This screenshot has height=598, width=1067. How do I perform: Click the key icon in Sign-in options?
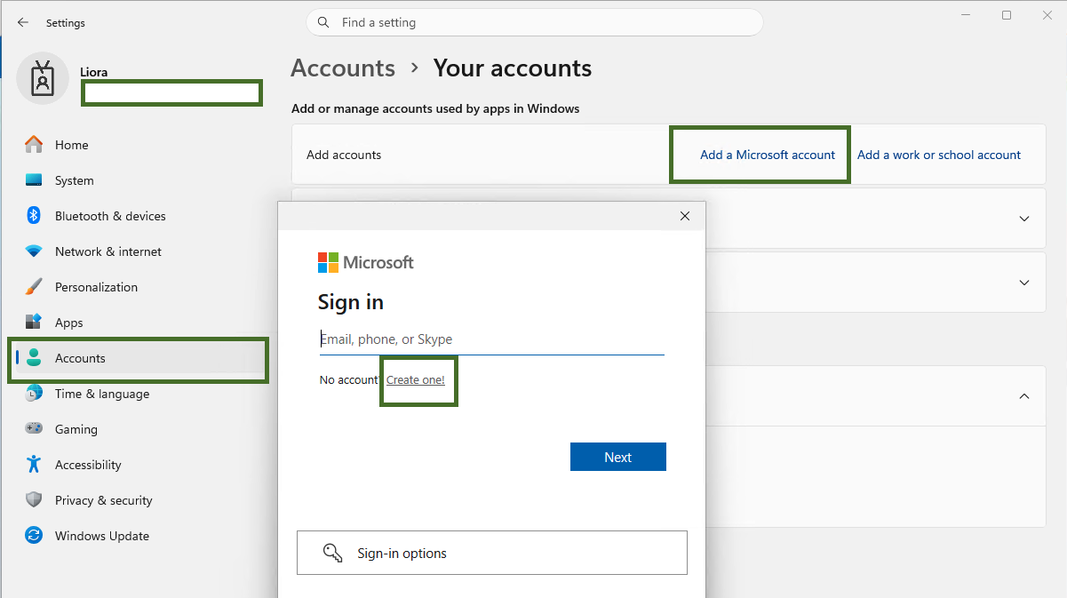coord(333,553)
